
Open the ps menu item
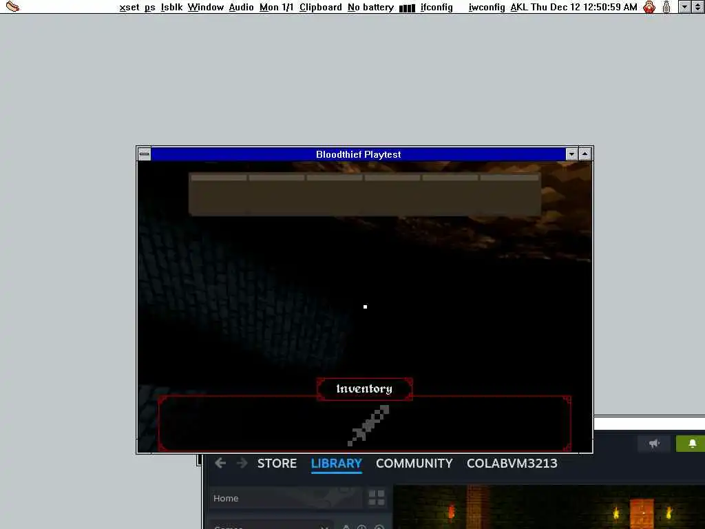(149, 7)
